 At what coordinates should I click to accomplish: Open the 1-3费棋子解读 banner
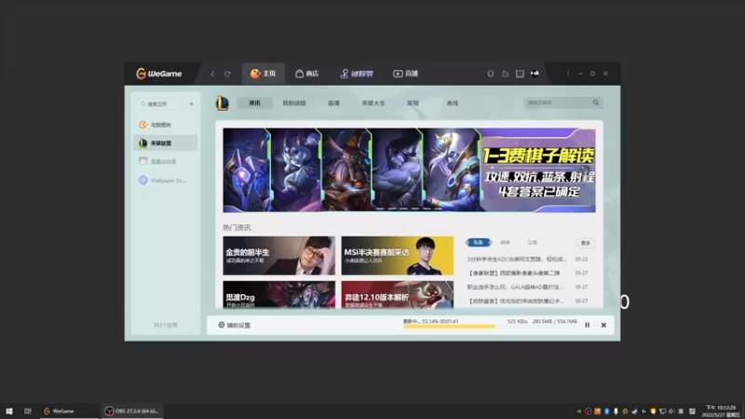pyautogui.click(x=409, y=170)
